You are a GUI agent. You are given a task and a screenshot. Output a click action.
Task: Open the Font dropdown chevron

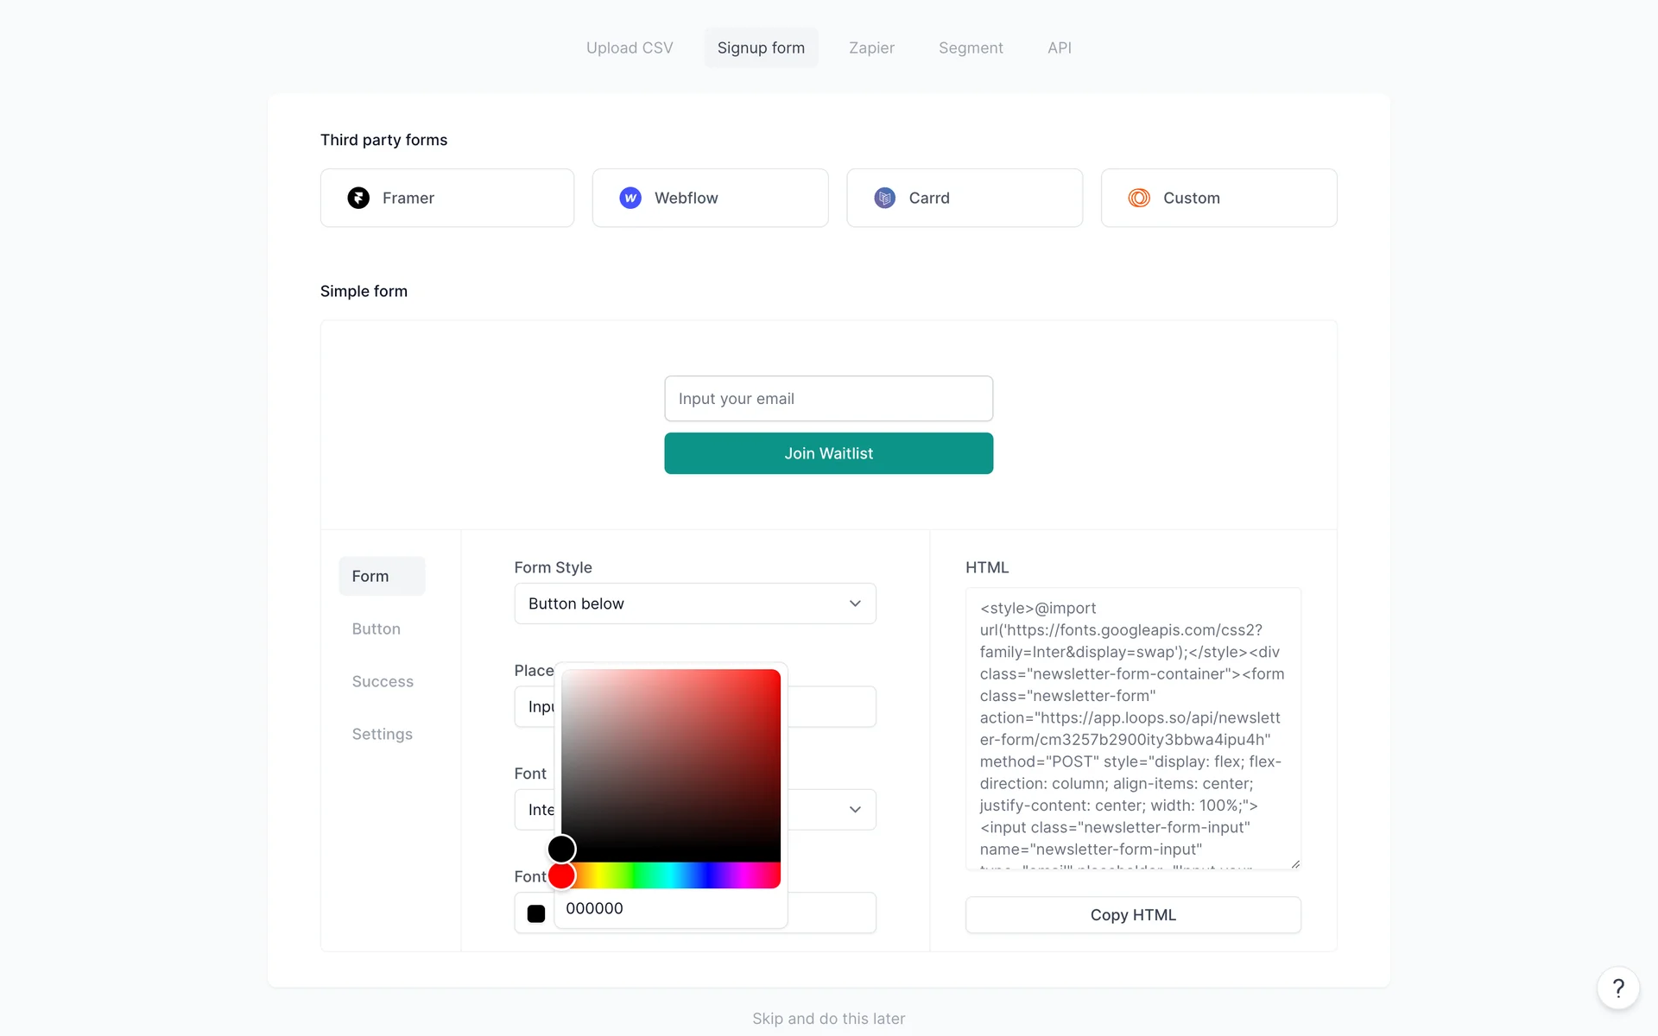[x=855, y=810]
